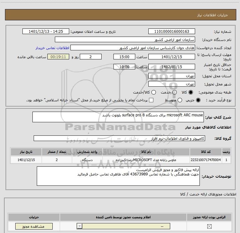The image size is (240, 233).
Task: Click the واحد شمارش column header
Action: (87, 152)
